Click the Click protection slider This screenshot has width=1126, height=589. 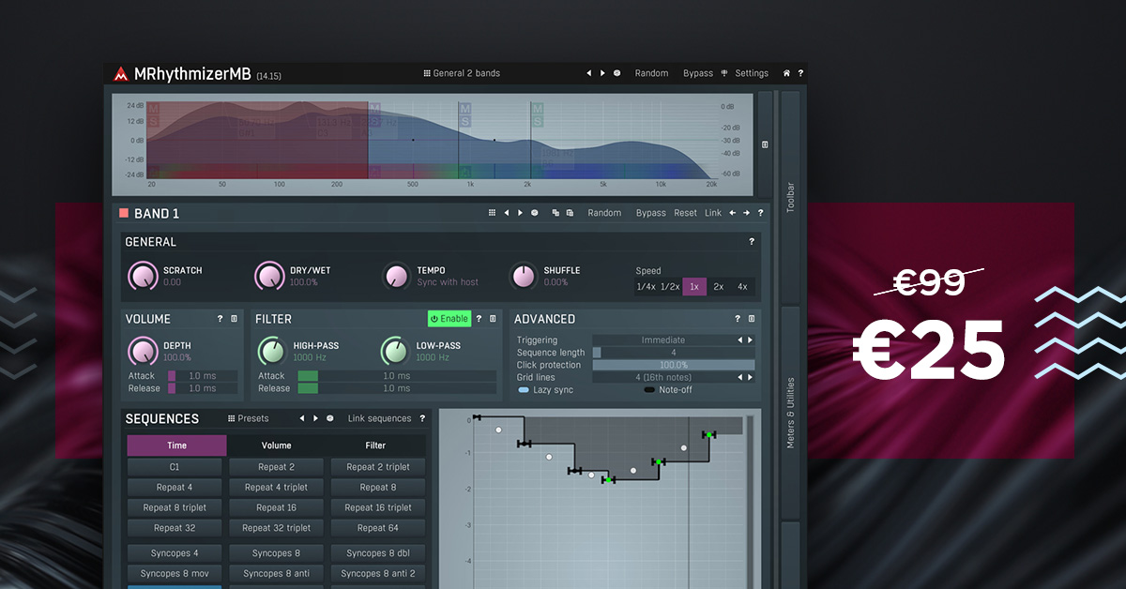pos(673,365)
